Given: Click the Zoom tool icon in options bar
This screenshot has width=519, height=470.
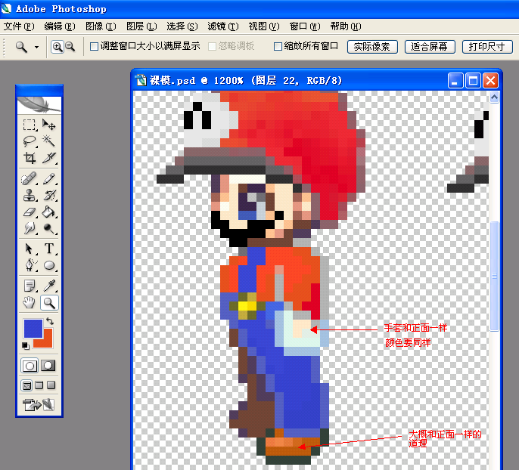Looking at the screenshot, I should point(22,48).
